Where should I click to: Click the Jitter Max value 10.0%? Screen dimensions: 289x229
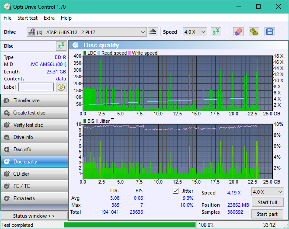pyautogui.click(x=187, y=205)
